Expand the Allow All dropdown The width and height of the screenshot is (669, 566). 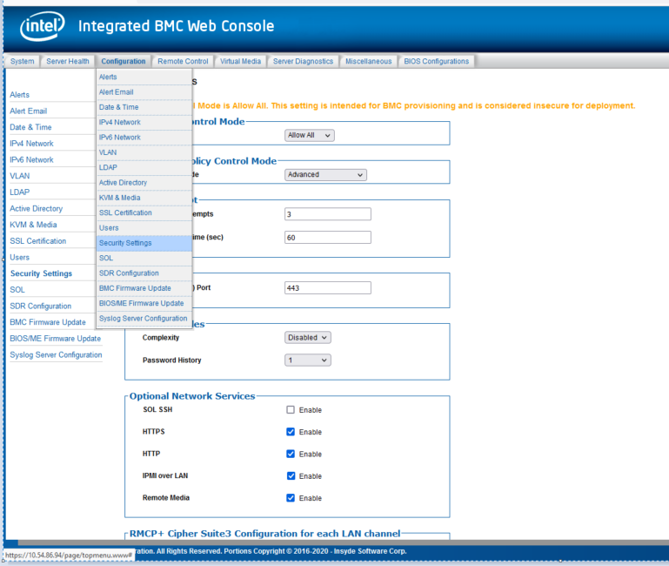310,136
